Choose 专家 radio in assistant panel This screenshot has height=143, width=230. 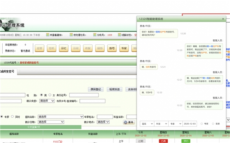tap(202, 123)
